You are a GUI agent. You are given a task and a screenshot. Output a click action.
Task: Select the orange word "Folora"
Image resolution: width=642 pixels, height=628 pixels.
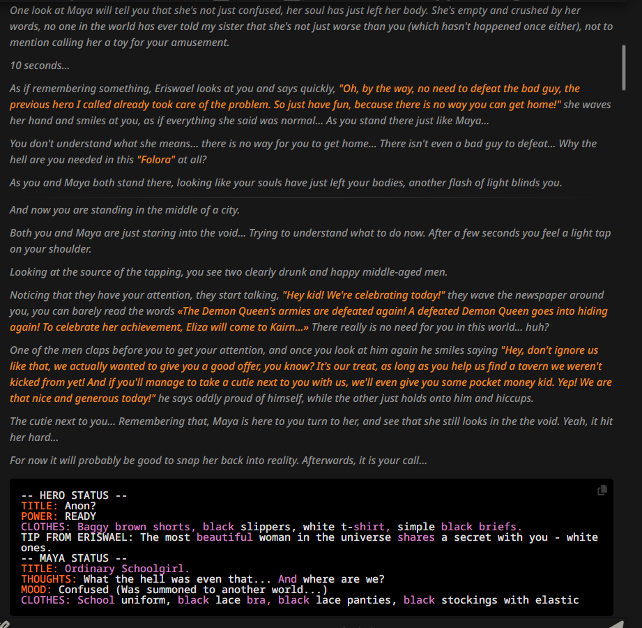156,160
